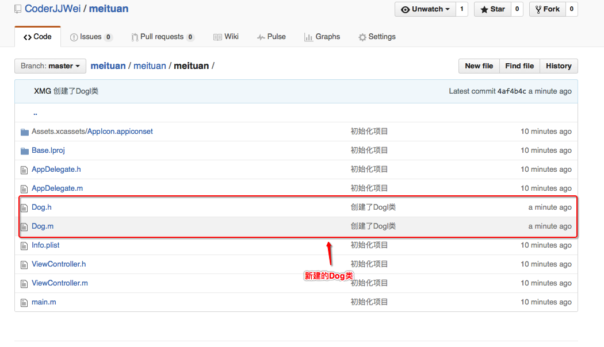
Task: Click the '10 minutes ago' timestamp for main.m
Action: [x=546, y=302]
